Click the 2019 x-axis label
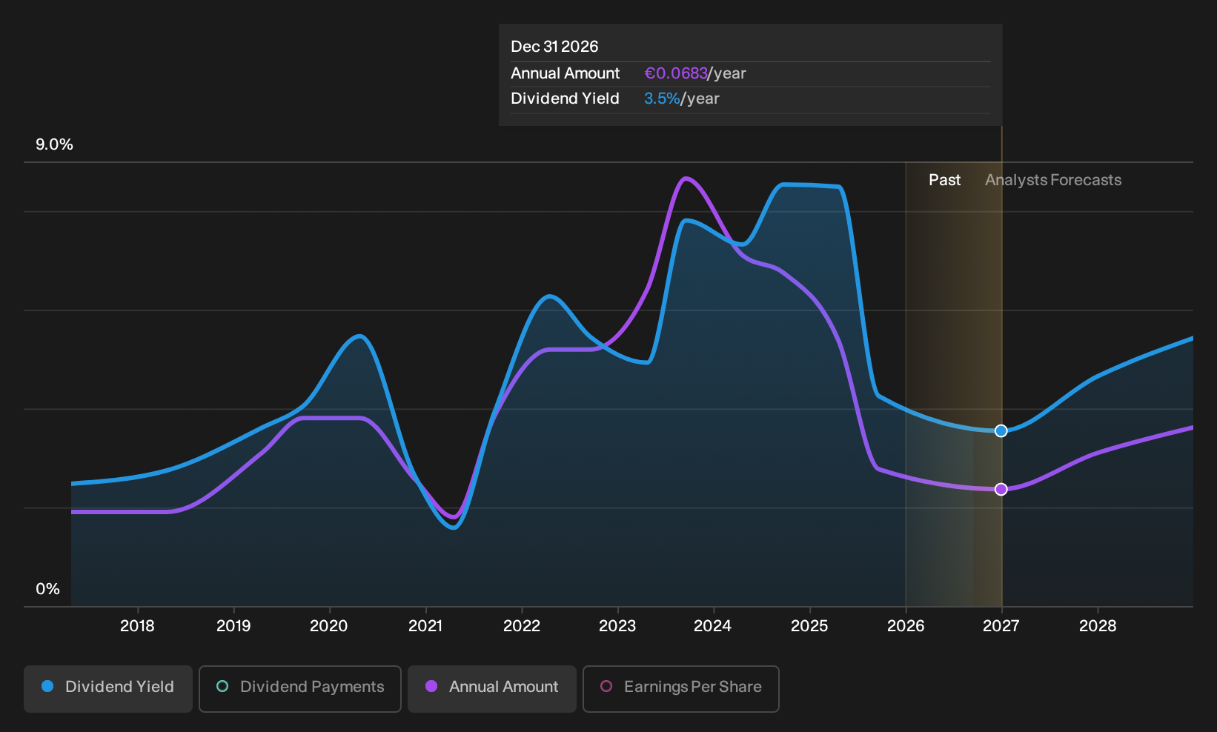This screenshot has height=732, width=1217. coord(233,626)
